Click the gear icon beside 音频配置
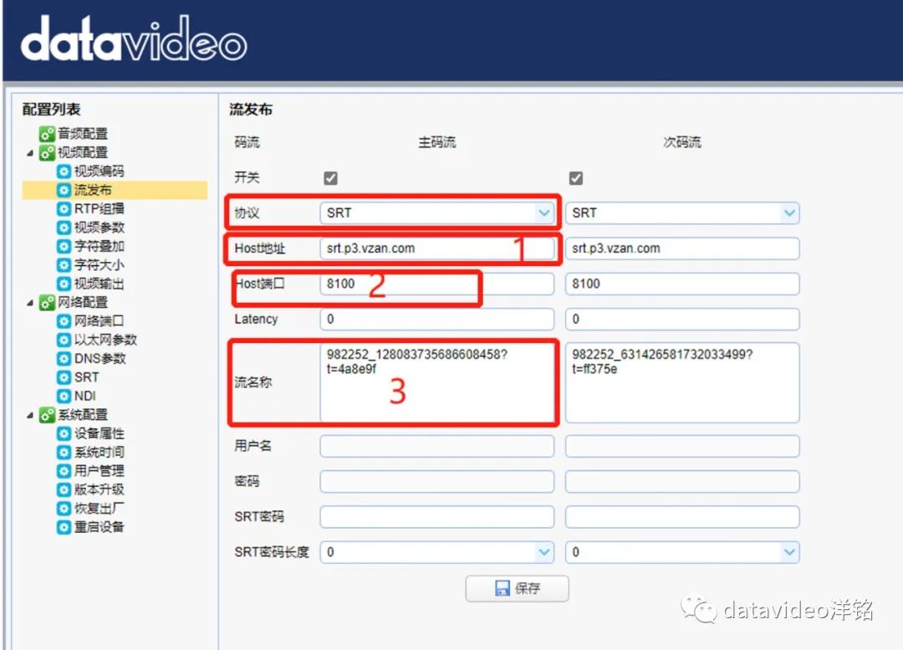903x650 pixels. click(48, 135)
